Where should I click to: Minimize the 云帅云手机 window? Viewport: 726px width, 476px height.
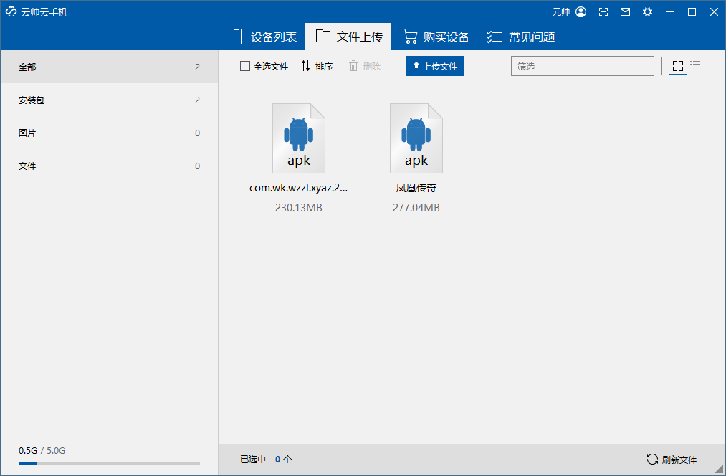(x=669, y=12)
